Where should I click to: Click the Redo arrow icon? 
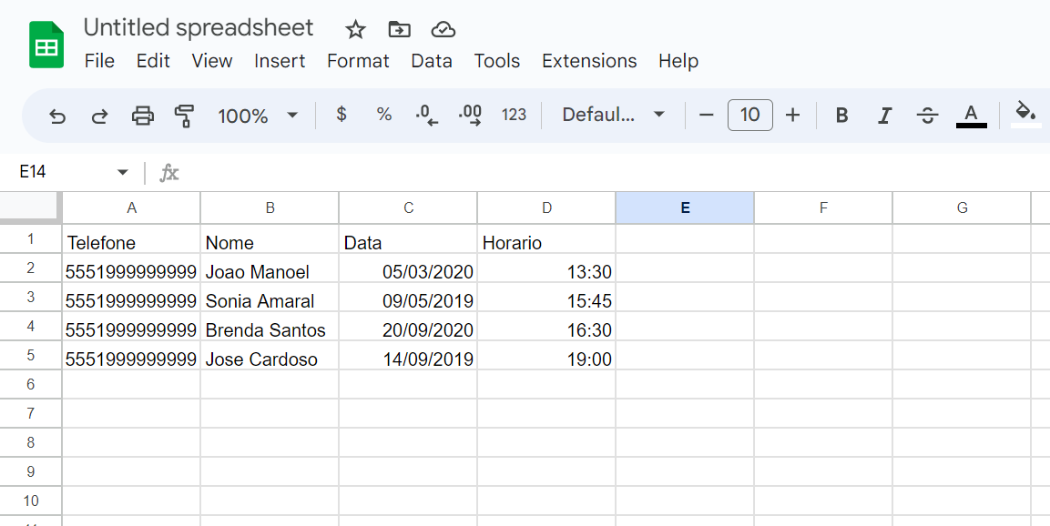[x=100, y=116]
